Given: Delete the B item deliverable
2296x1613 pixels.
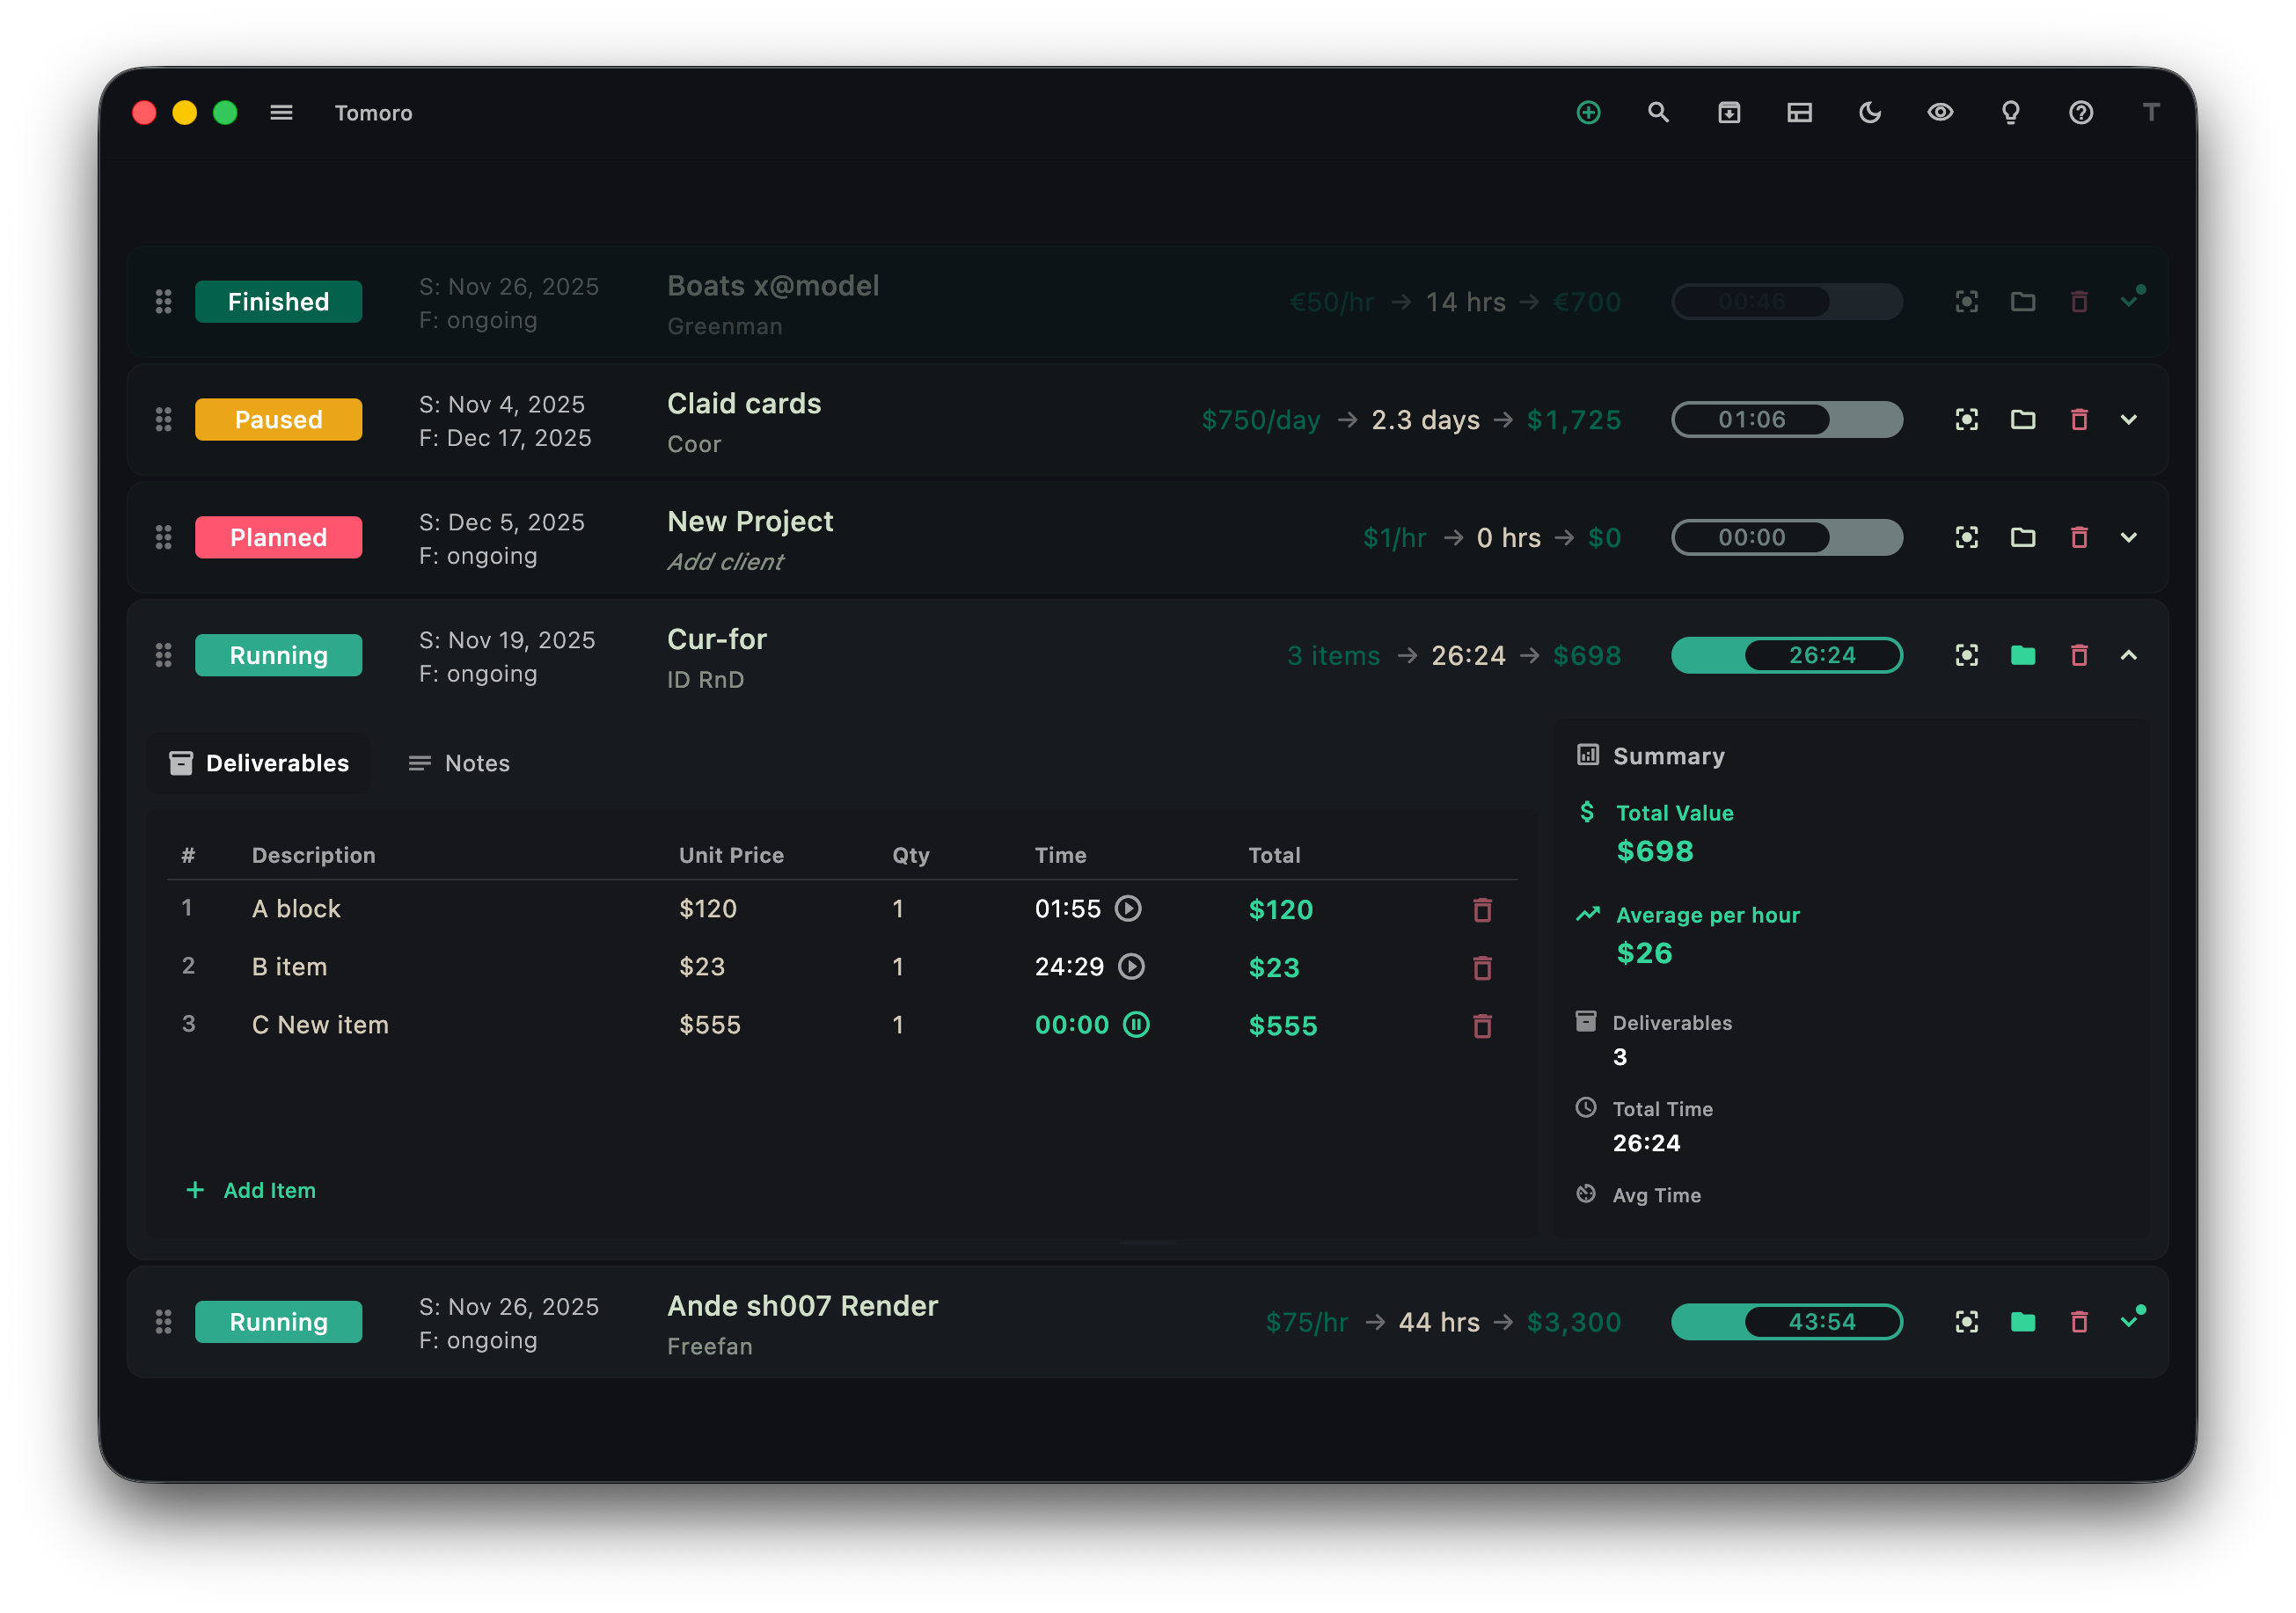Looking at the screenshot, I should tap(1483, 966).
